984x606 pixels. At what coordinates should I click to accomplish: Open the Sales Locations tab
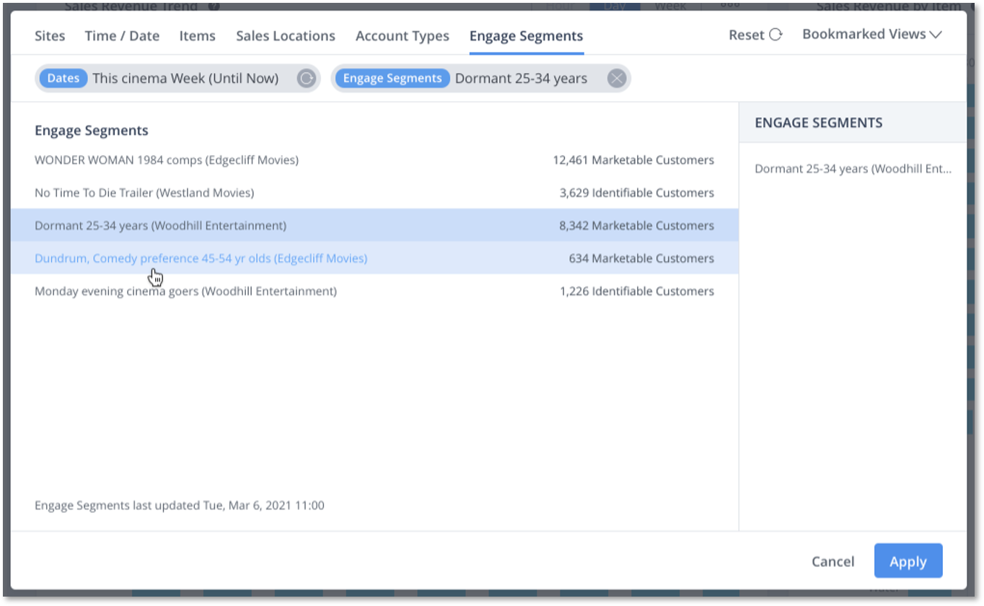click(285, 35)
